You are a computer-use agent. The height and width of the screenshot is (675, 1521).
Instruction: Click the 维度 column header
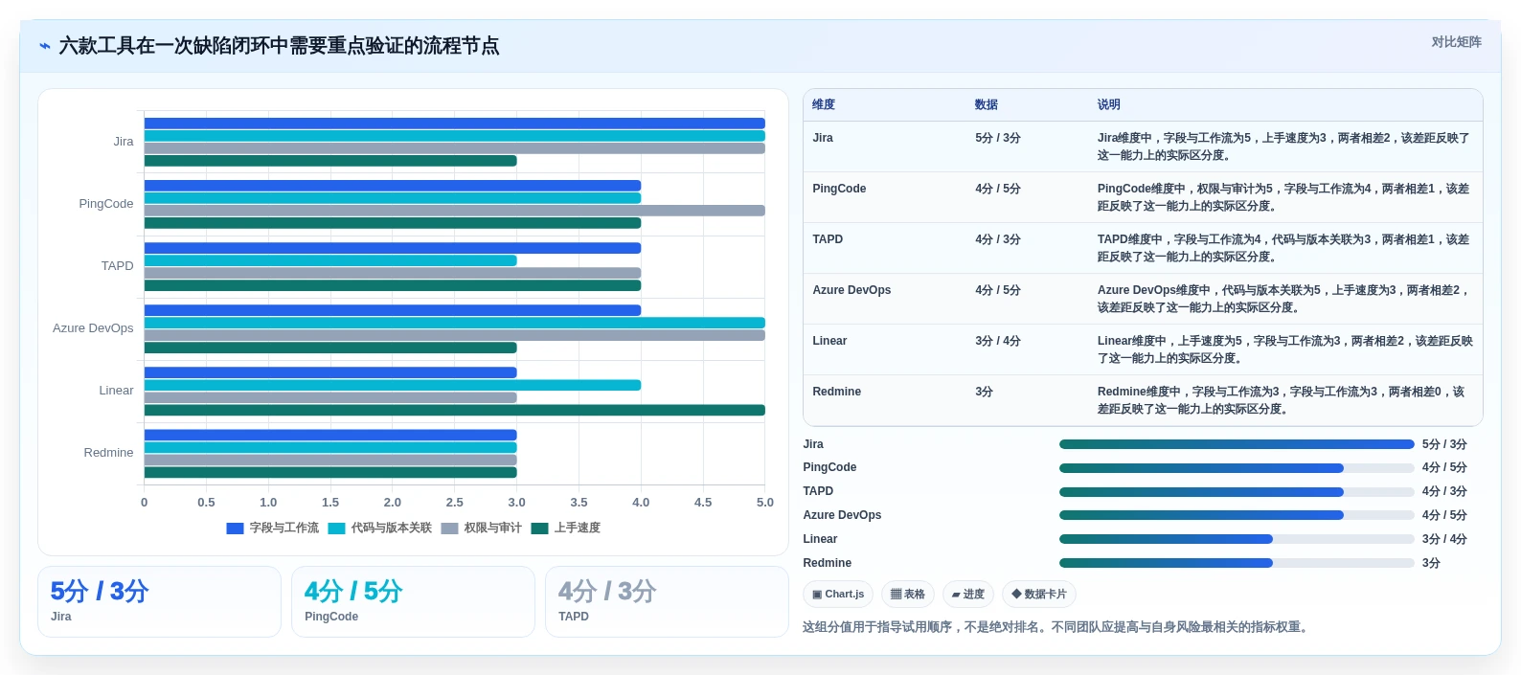(824, 104)
